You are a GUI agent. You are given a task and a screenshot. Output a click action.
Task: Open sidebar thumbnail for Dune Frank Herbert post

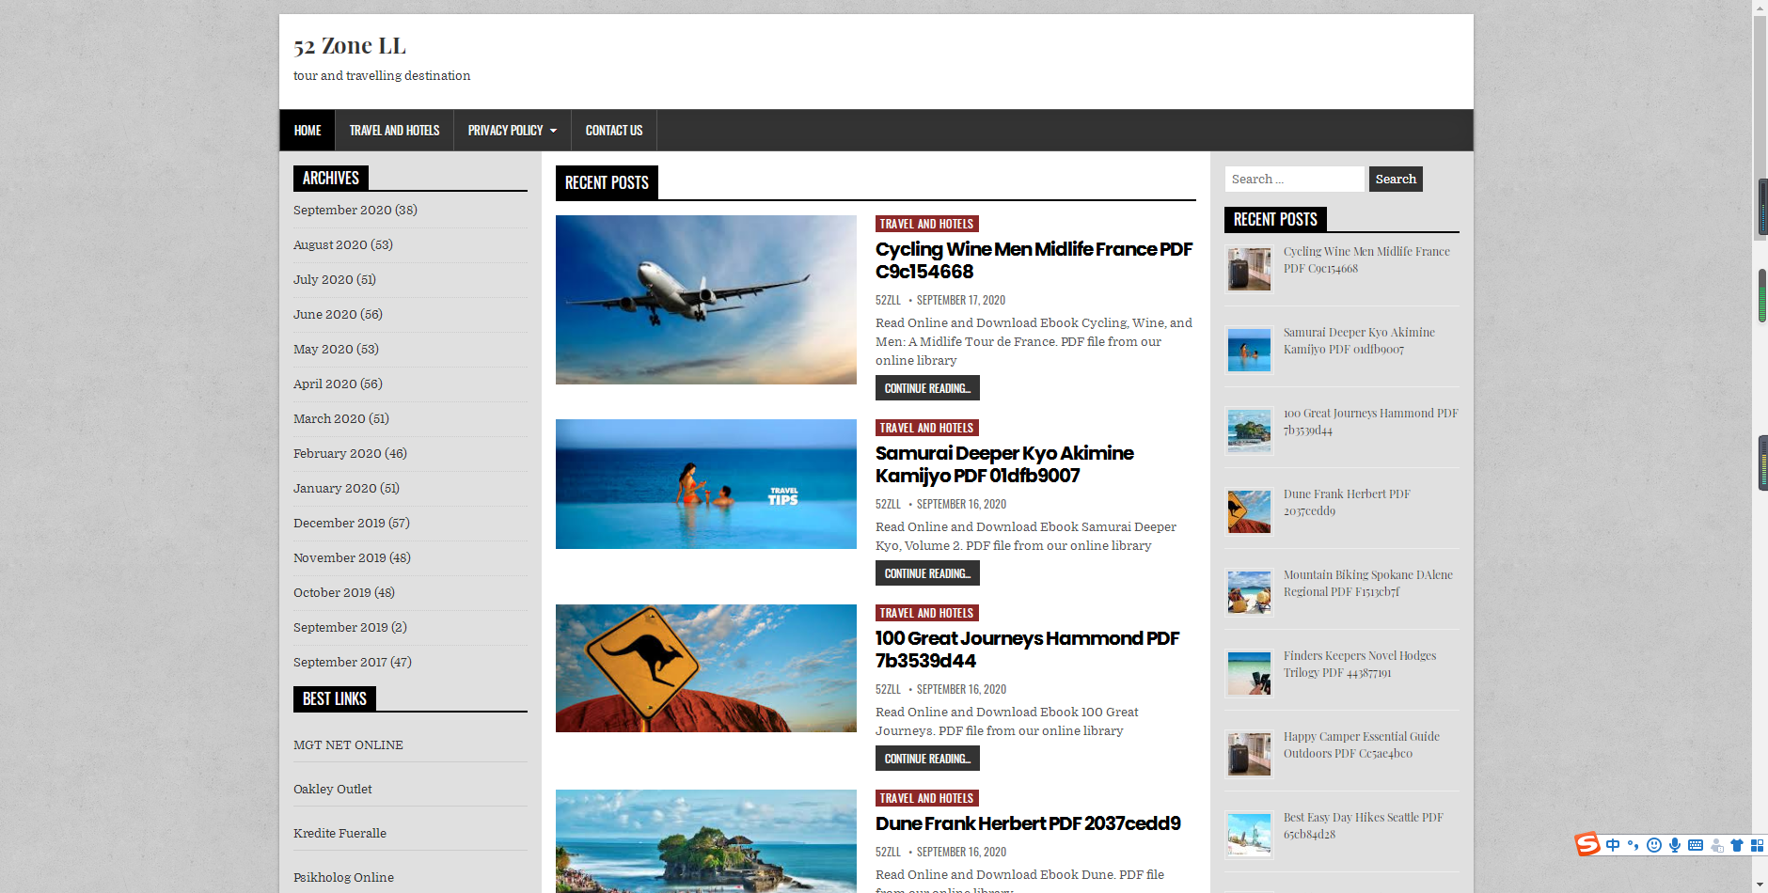1249,511
